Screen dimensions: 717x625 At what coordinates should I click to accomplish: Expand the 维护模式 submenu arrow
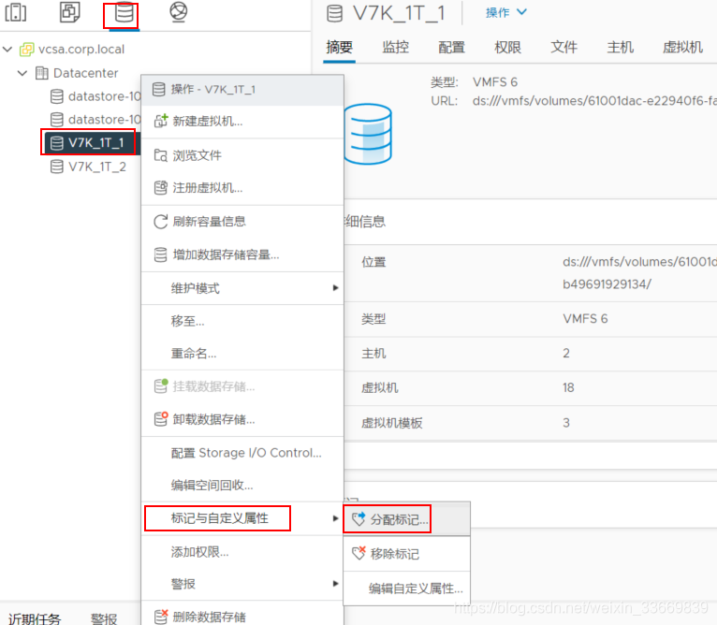(x=336, y=288)
